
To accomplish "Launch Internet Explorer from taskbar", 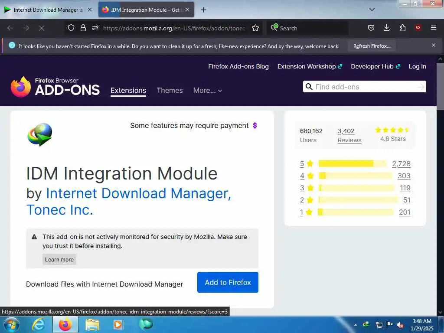I will pyautogui.click(x=39, y=325).
